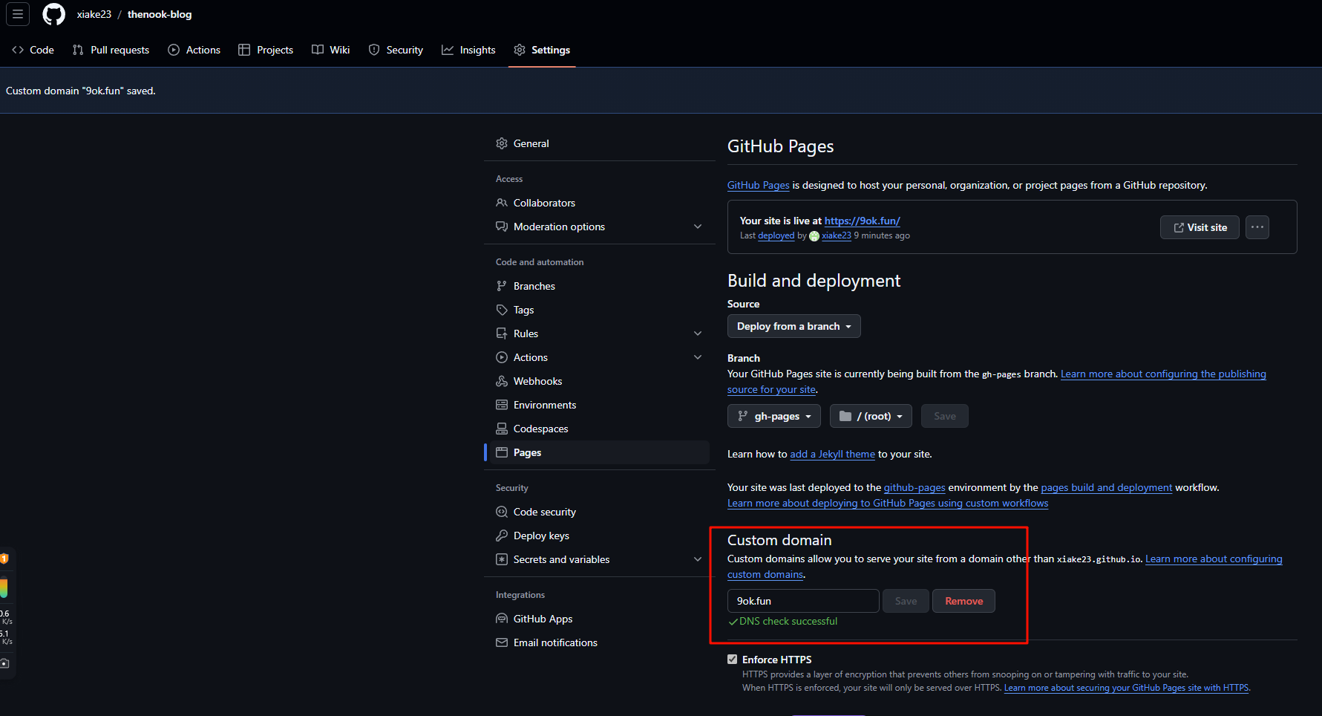Open the Pull requests tab
This screenshot has width=1322, height=716.
click(x=111, y=50)
